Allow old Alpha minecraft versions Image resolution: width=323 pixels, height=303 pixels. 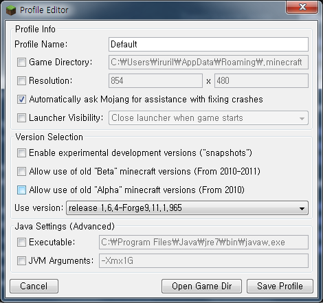21,190
